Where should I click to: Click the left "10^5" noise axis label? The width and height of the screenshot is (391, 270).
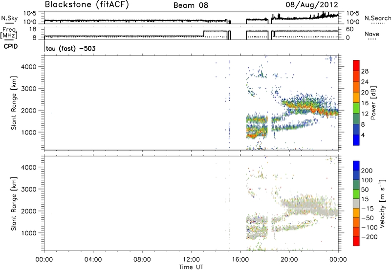30,14
